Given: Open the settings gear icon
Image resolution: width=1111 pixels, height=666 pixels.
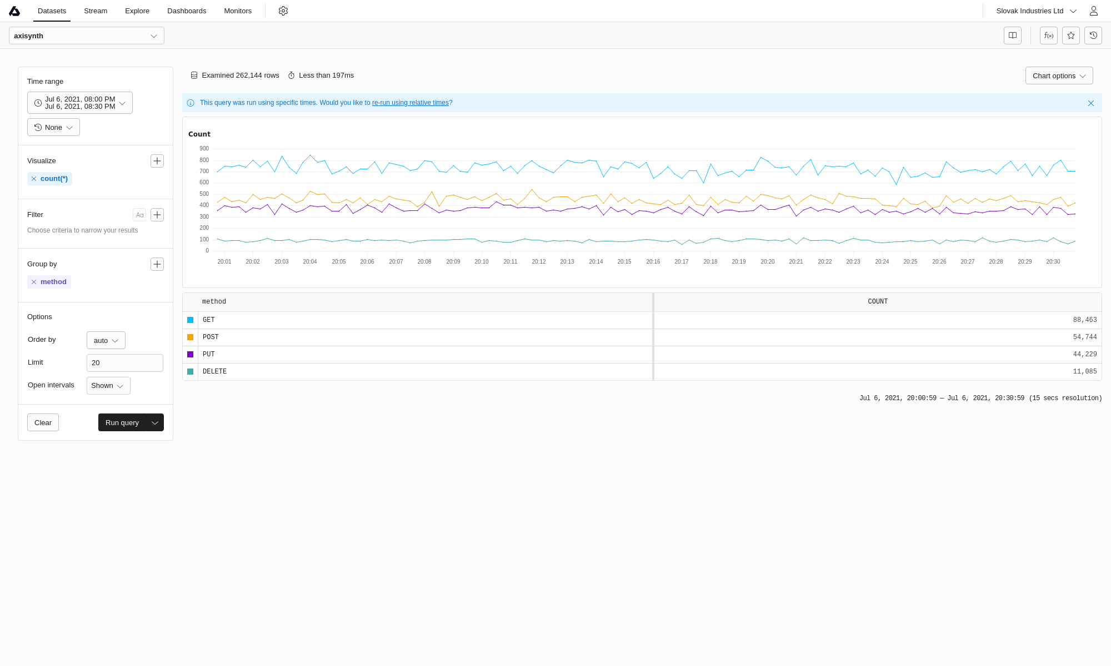Looking at the screenshot, I should pyautogui.click(x=283, y=11).
